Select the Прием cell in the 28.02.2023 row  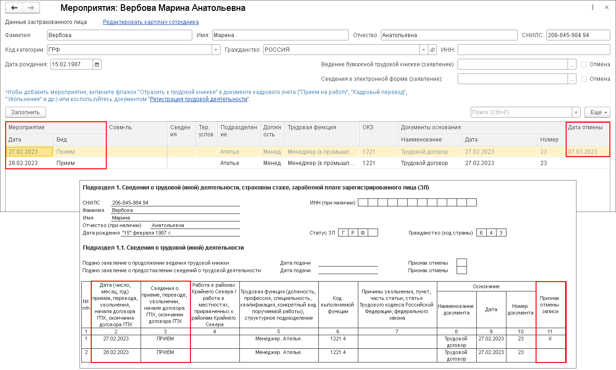(x=79, y=163)
